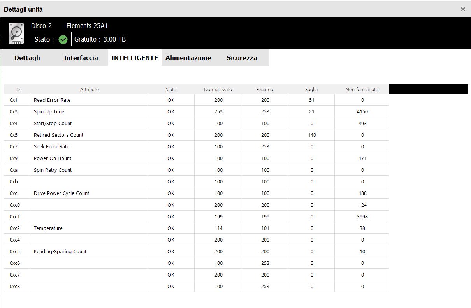Click the 0xc8 ID cell
This screenshot has width=471, height=308.
pyautogui.click(x=18, y=286)
